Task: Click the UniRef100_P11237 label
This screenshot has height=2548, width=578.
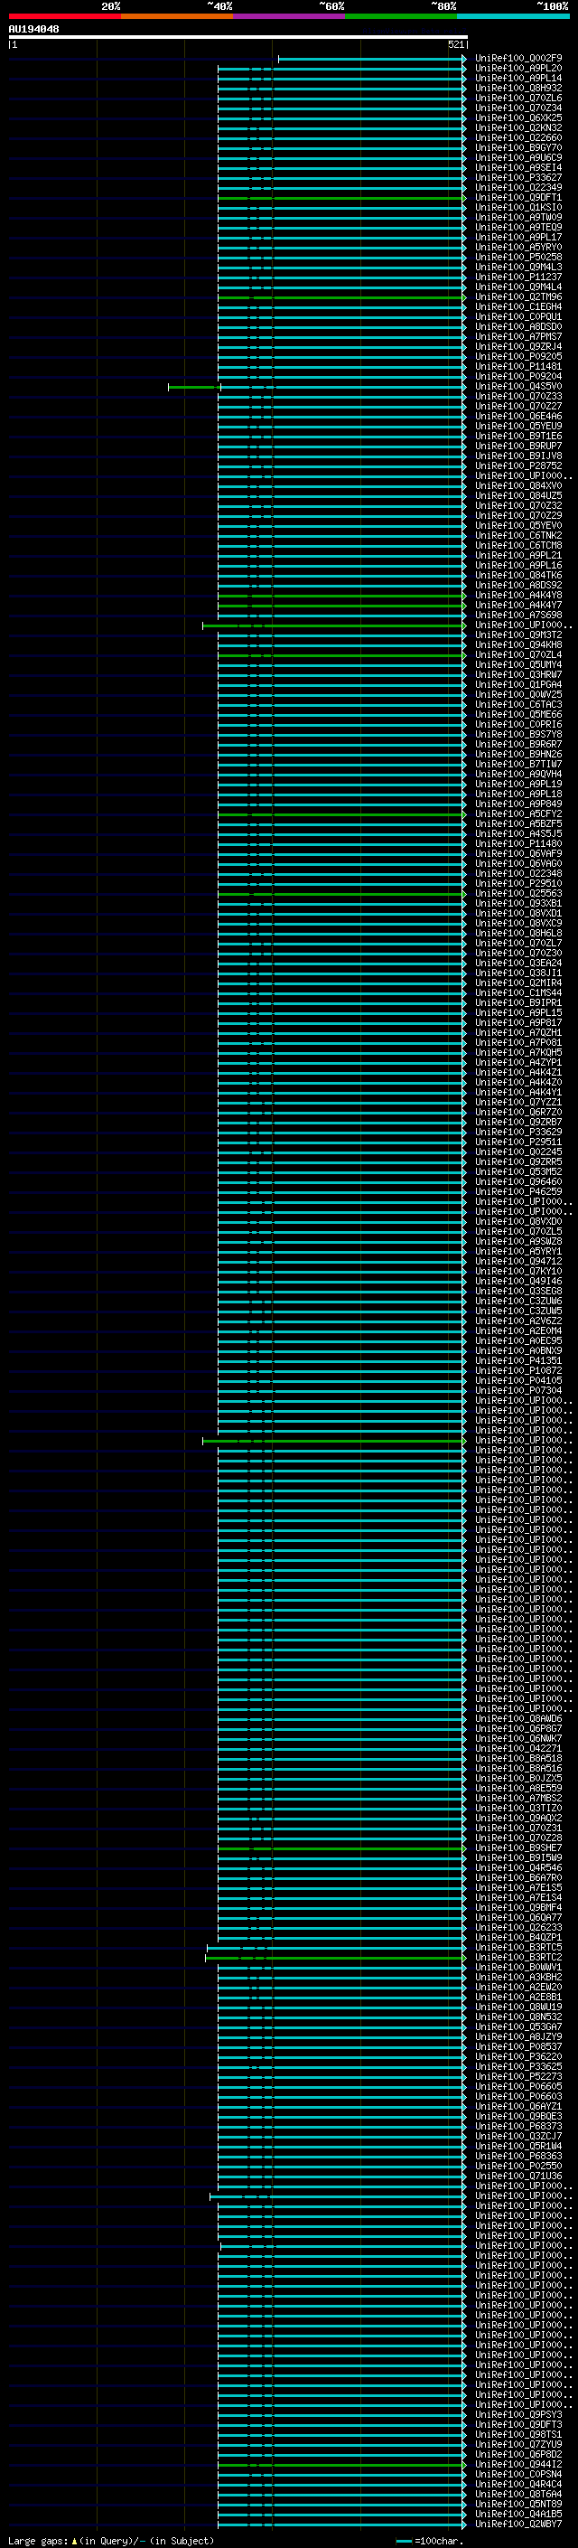Action: click(x=518, y=277)
